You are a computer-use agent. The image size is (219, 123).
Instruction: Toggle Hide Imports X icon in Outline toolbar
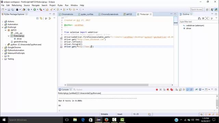point(203,18)
